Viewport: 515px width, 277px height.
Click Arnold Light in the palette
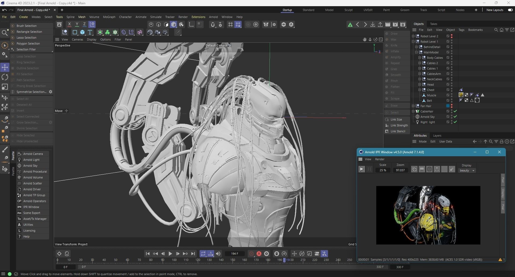pyautogui.click(x=33, y=160)
